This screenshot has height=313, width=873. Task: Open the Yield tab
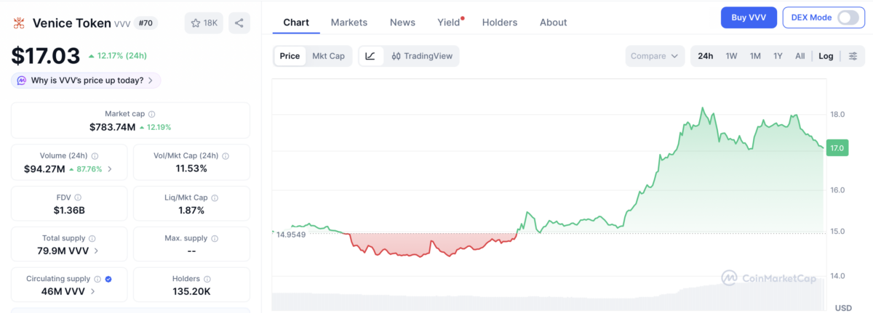(450, 23)
